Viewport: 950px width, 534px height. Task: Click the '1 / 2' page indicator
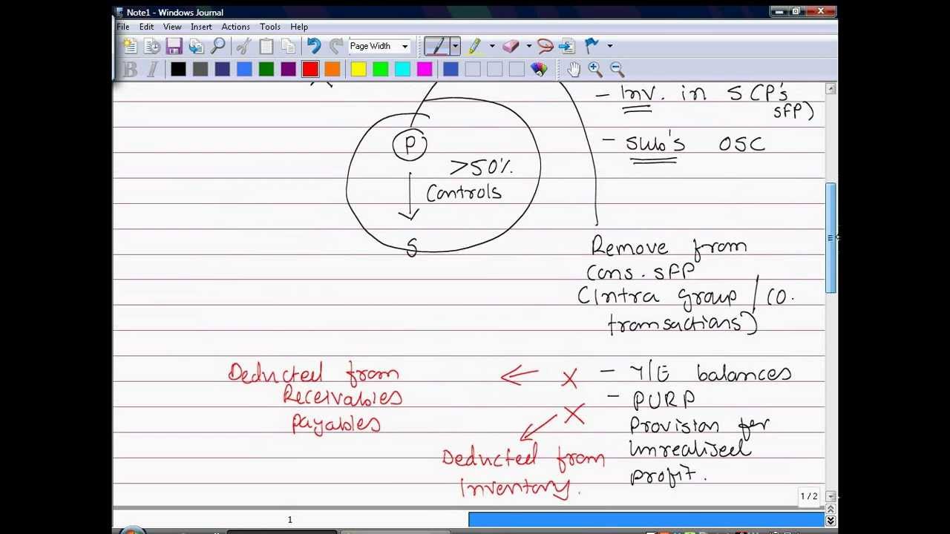(x=808, y=496)
